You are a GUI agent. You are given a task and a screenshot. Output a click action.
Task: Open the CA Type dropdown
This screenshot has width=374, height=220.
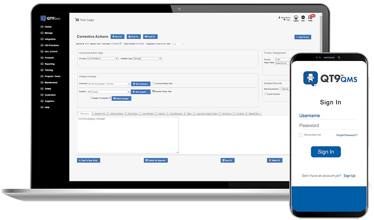tap(102, 59)
